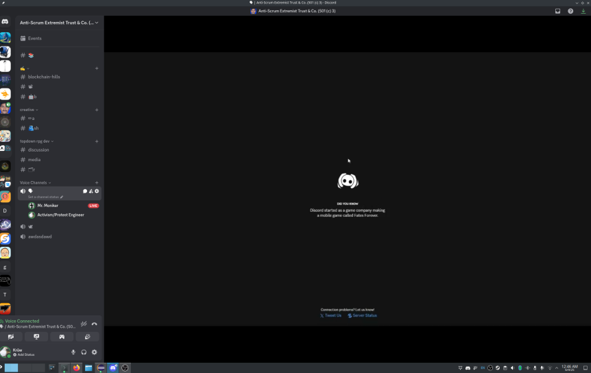Open the Steam system tray icon
The height and width of the screenshot is (373, 591).
click(498, 368)
